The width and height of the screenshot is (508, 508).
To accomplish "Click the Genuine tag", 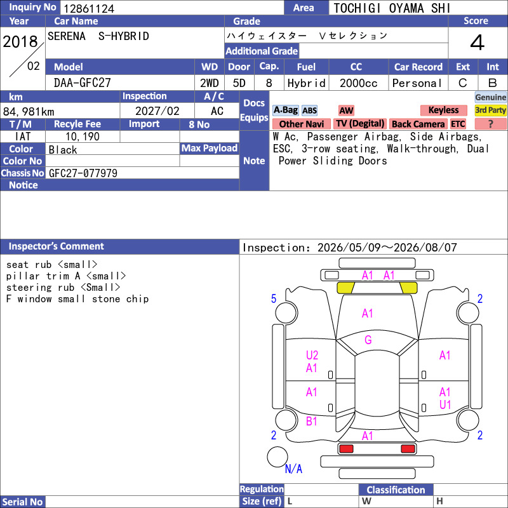I will coord(490,97).
